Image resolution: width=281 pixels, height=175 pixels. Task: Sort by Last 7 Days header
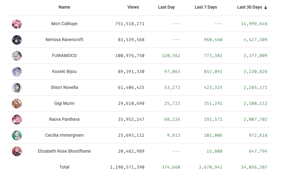pos(206,7)
